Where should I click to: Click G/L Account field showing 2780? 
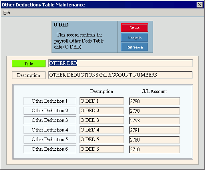coord(154,140)
